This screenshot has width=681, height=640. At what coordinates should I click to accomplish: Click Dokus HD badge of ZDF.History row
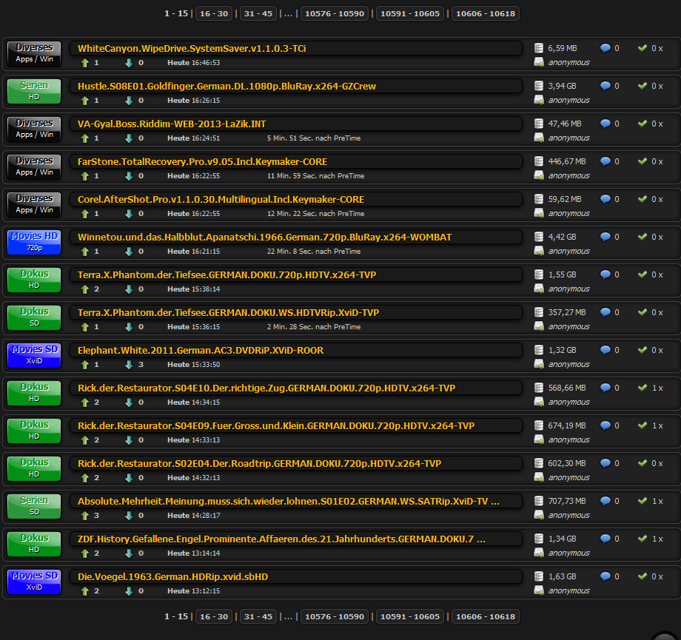pos(34,544)
